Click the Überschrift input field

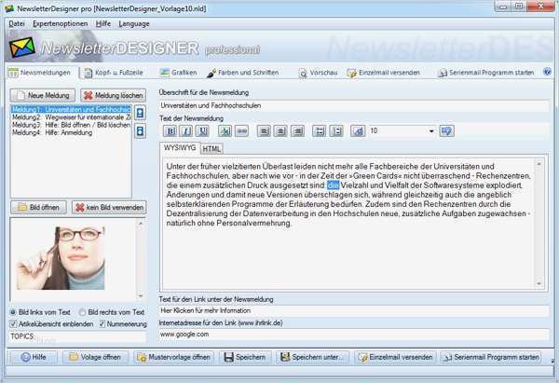point(354,105)
